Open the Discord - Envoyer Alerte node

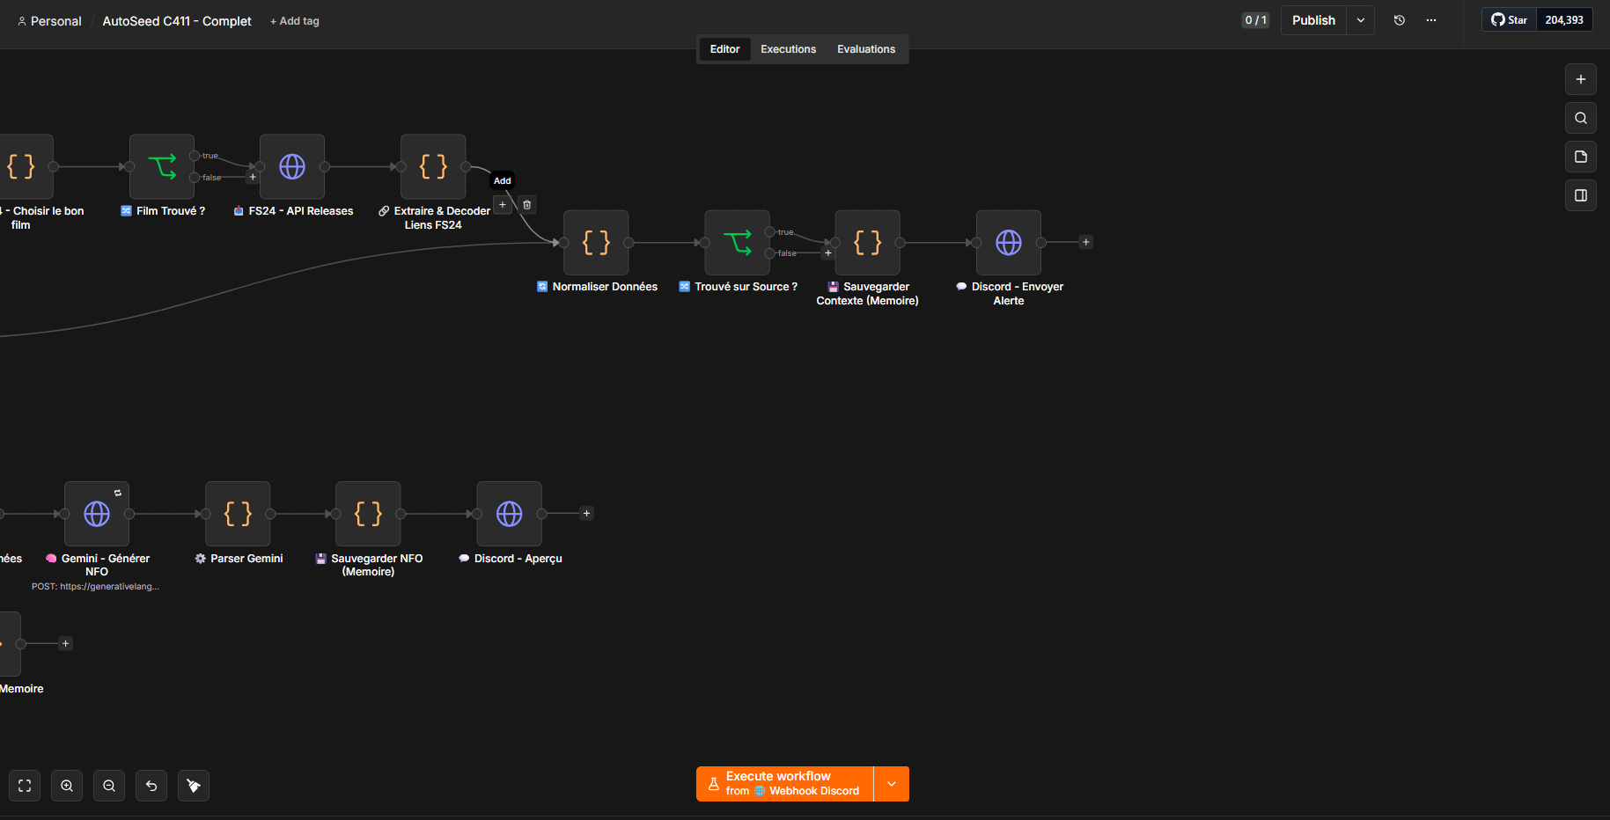(1009, 242)
